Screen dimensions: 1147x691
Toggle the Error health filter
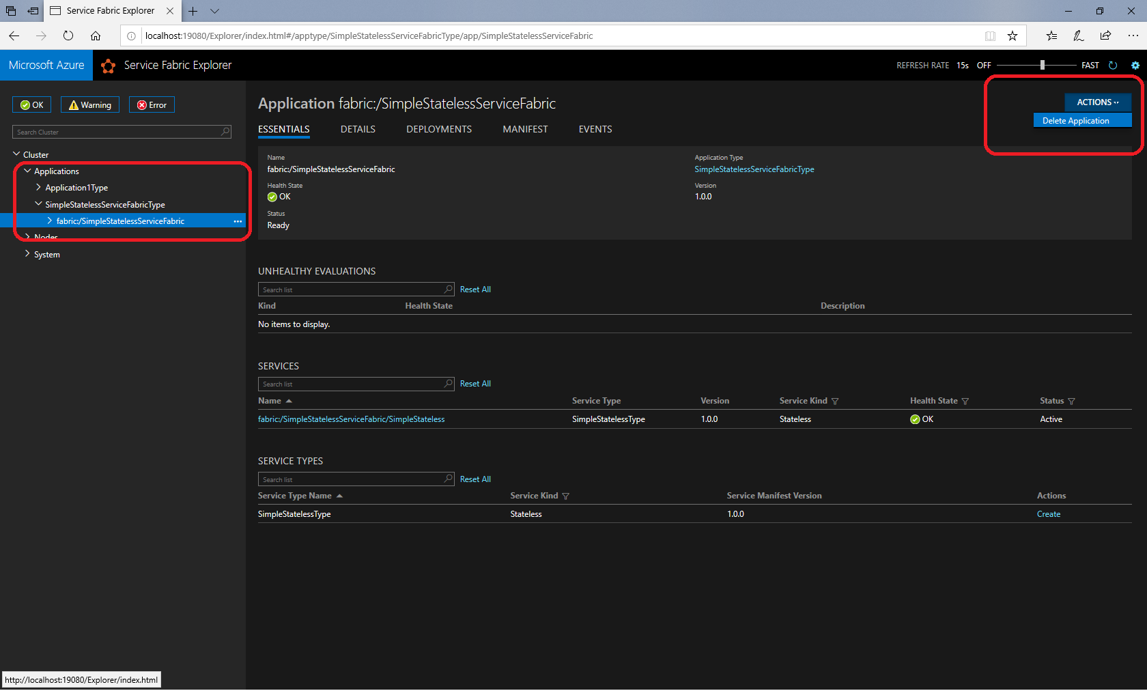coord(152,104)
